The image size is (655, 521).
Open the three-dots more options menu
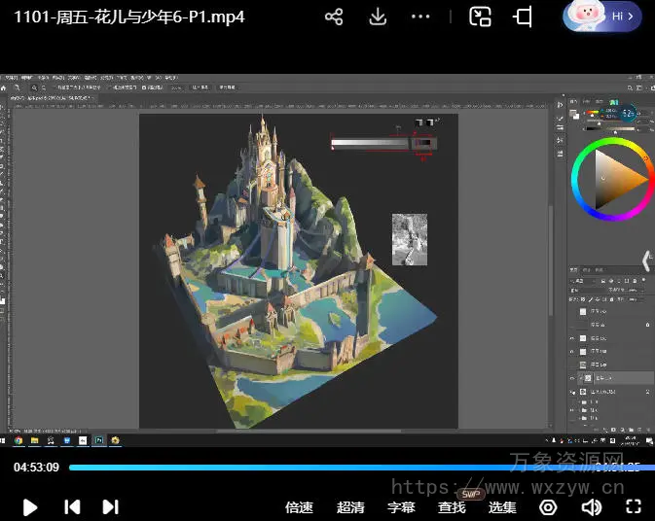(420, 17)
